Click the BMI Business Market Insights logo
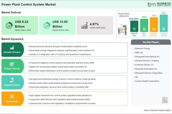Viewport: 172px width, 114px height. pos(159,4)
